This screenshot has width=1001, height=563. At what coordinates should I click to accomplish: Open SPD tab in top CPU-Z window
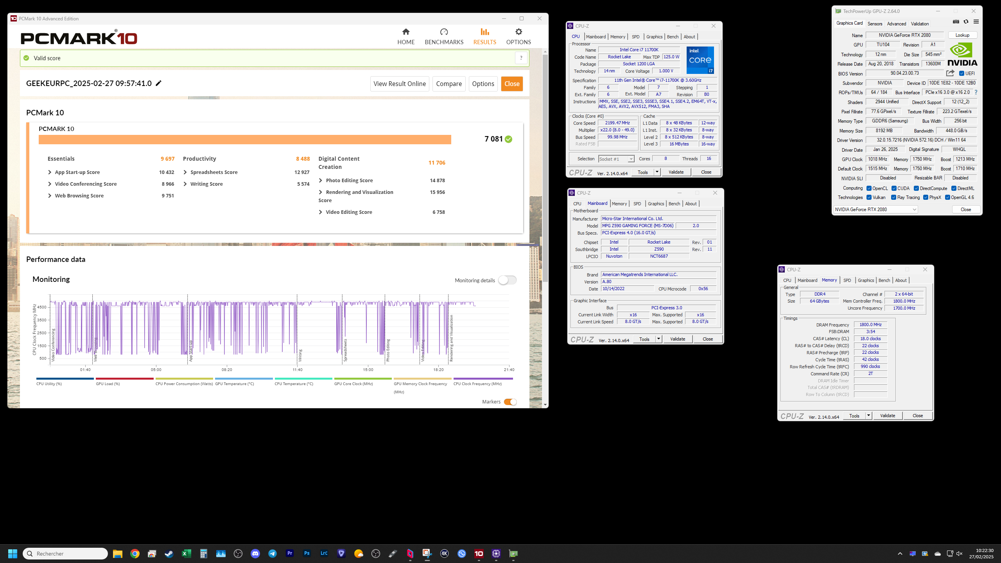coord(636,37)
